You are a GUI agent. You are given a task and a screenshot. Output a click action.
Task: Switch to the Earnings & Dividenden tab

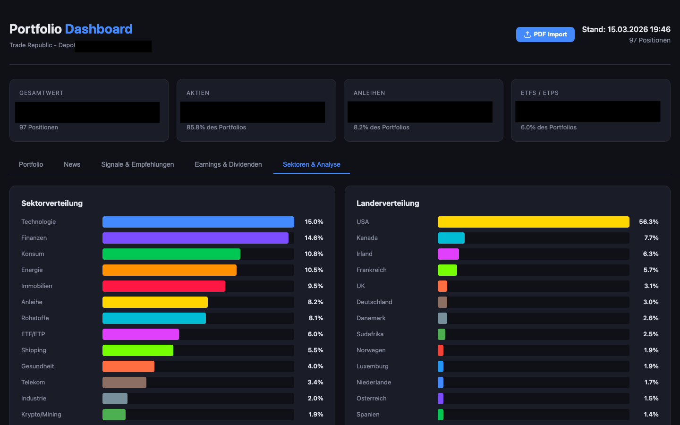pyautogui.click(x=228, y=164)
